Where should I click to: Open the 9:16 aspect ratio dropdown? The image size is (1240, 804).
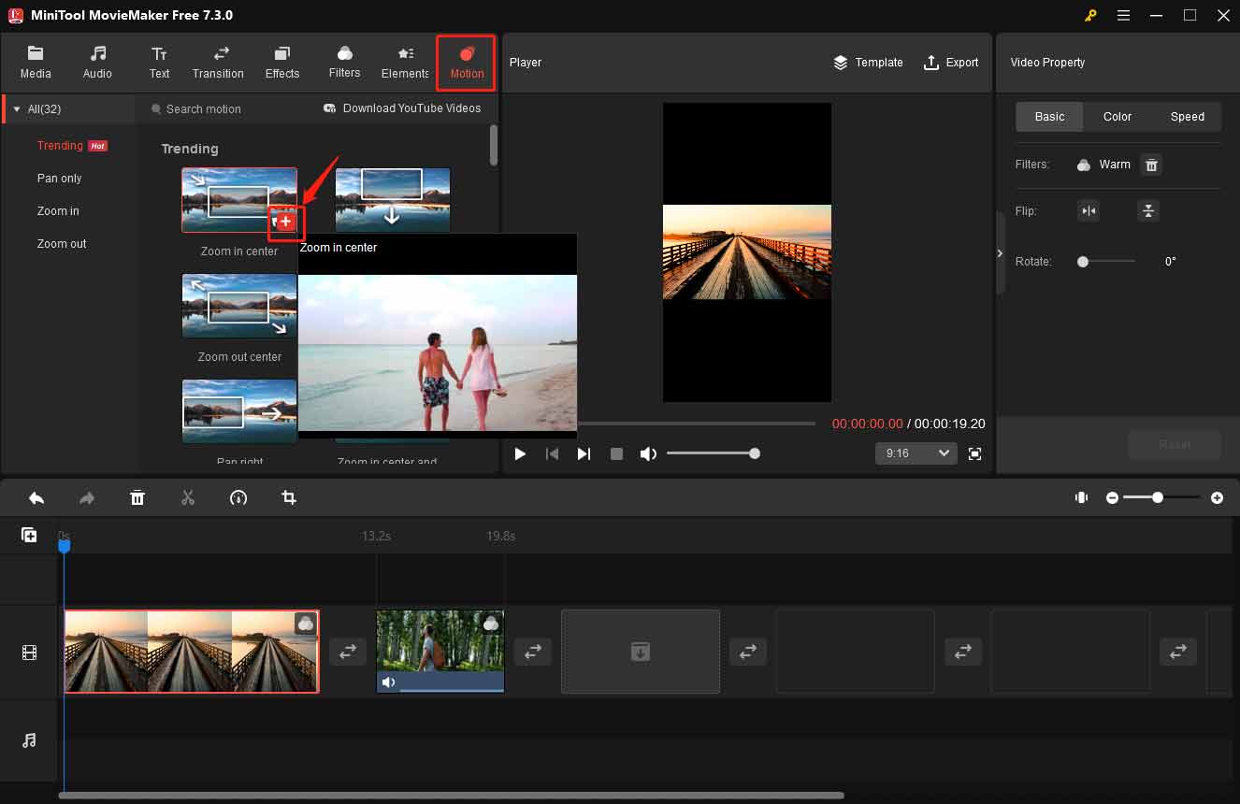[916, 453]
